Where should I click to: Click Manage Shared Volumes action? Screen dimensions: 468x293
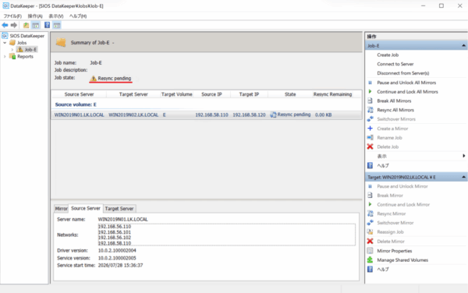pos(402,260)
